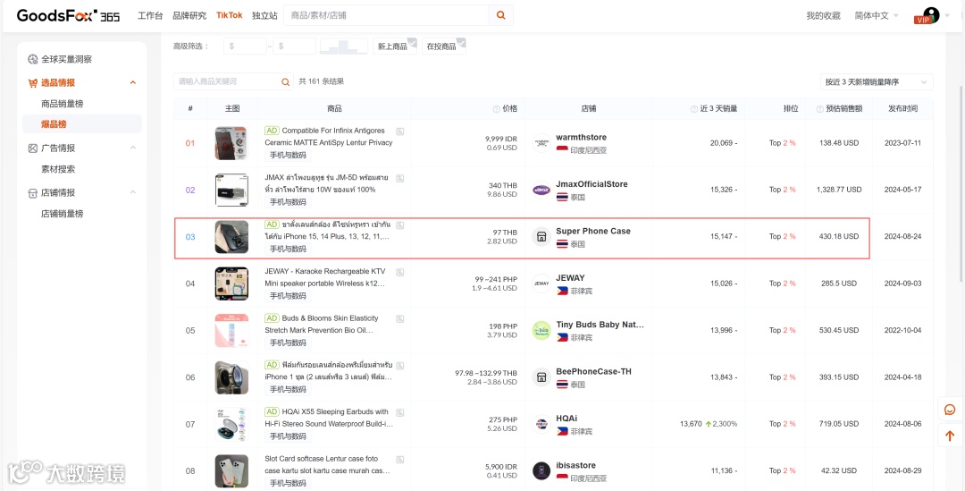Click the 近3天销量 help icon
The width and height of the screenshot is (965, 491).
[x=693, y=109]
